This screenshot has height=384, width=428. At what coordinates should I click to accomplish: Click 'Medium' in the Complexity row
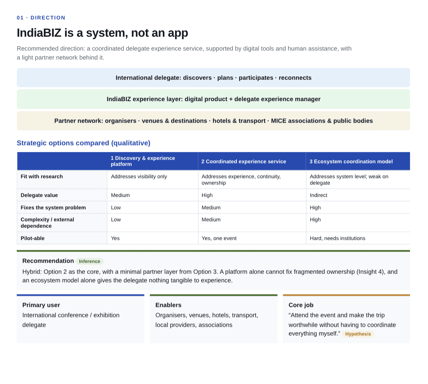click(x=211, y=220)
